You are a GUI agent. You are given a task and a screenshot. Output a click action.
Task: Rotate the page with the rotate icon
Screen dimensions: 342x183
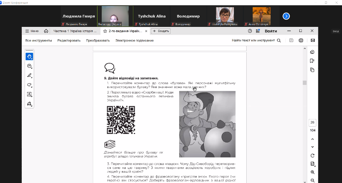(313, 155)
